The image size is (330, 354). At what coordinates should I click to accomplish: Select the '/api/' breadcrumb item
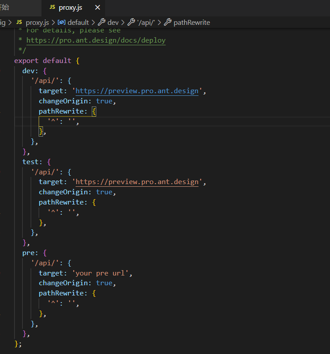146,23
